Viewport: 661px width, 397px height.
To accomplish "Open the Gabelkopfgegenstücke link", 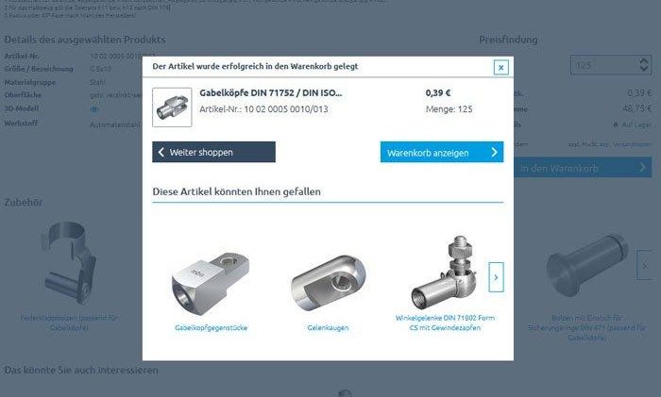I will pos(212,327).
